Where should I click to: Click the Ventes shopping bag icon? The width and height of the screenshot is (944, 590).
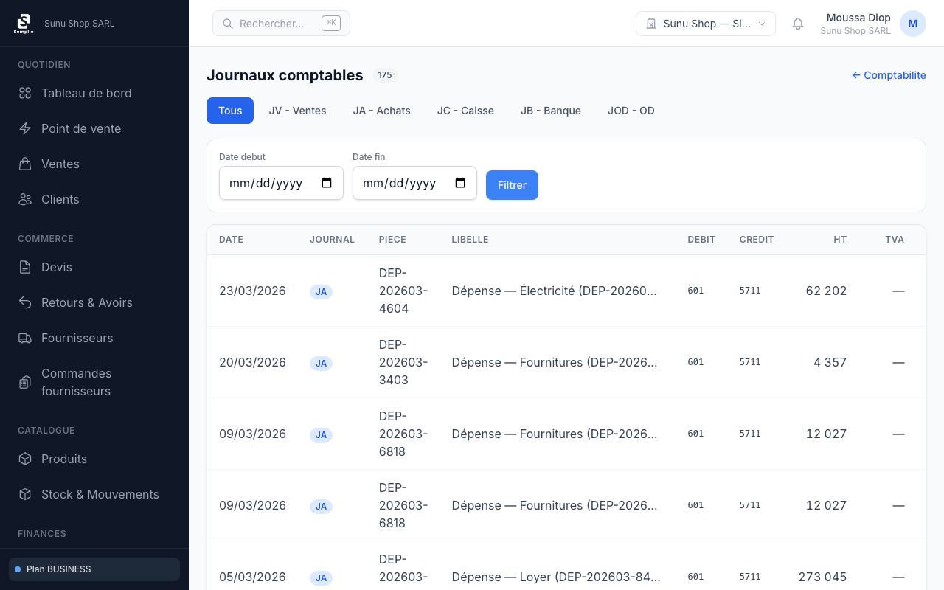(24, 164)
